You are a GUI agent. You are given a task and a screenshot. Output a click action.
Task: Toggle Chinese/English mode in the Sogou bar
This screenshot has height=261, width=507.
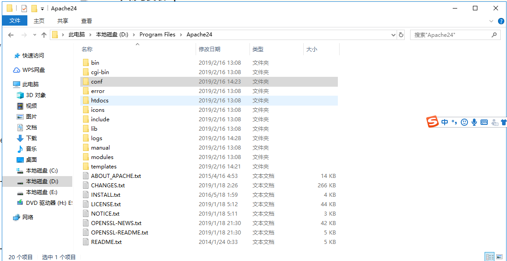click(x=444, y=122)
